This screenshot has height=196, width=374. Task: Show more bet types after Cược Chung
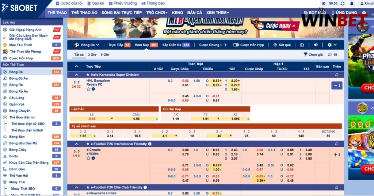point(225,45)
